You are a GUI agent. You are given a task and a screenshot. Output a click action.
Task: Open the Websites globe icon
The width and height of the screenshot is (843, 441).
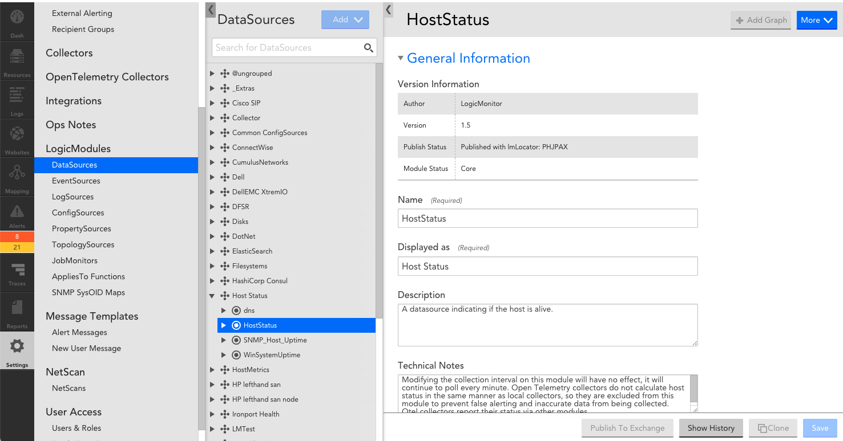[17, 134]
